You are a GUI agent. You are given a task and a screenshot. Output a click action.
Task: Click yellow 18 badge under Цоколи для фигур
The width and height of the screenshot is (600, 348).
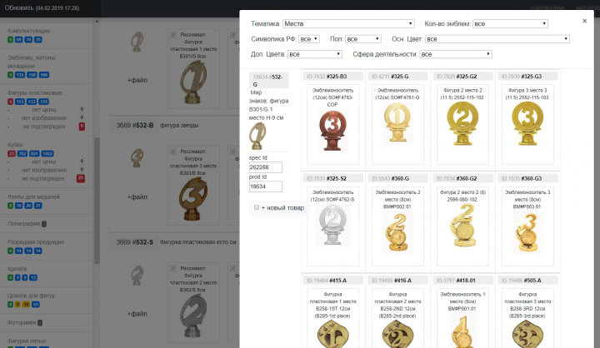26,305
